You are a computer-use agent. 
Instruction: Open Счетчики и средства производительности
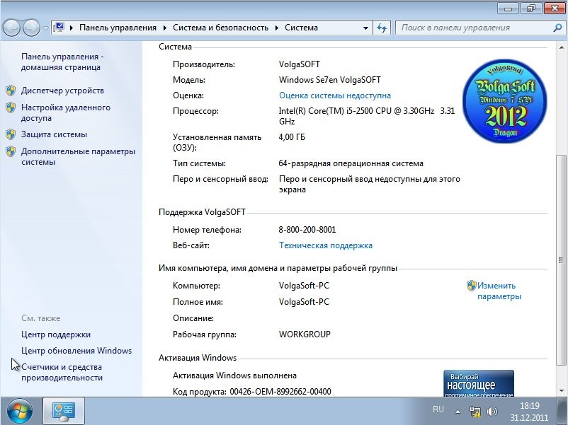coord(62,372)
